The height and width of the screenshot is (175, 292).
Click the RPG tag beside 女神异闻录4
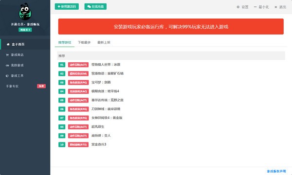coord(78,118)
